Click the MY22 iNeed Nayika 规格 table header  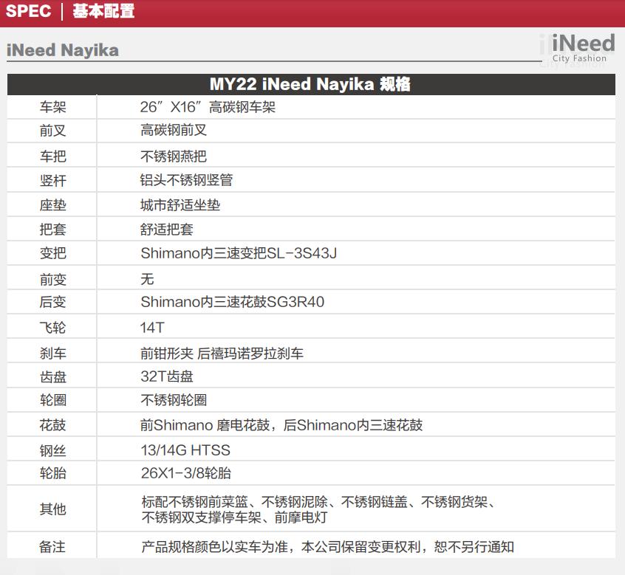pos(310,84)
